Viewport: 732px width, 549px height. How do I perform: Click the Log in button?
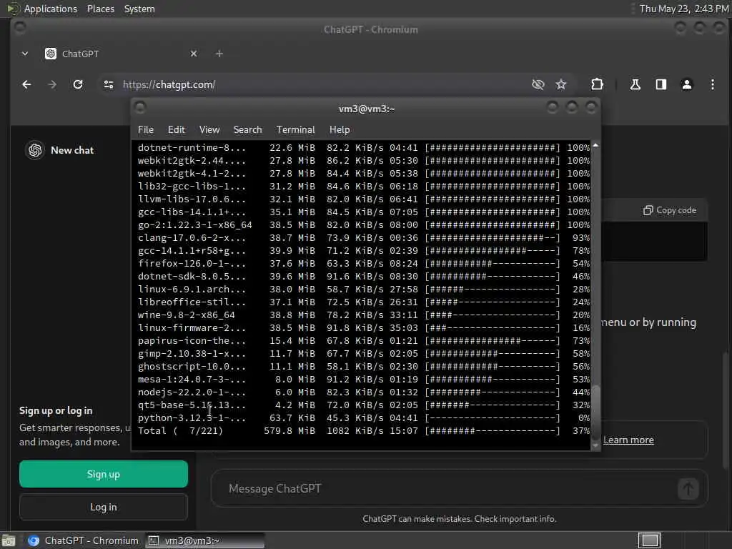104,507
